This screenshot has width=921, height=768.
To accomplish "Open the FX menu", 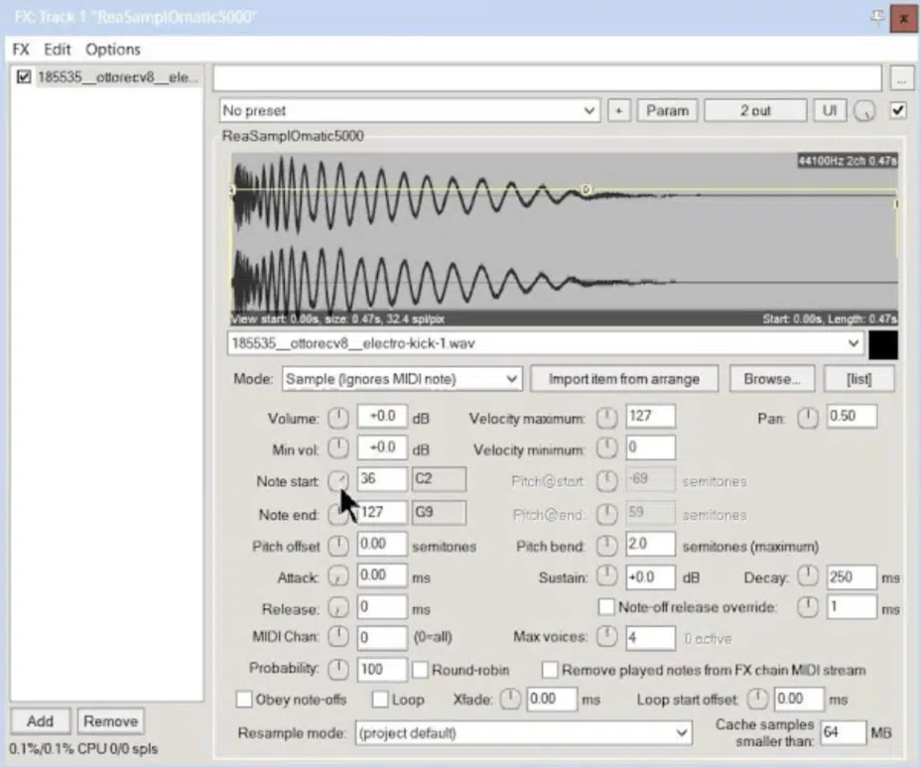I will point(21,50).
